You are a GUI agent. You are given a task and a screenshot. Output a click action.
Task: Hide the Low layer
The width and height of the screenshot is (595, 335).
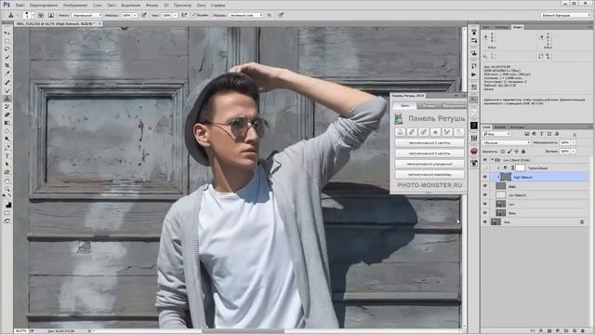click(x=484, y=204)
